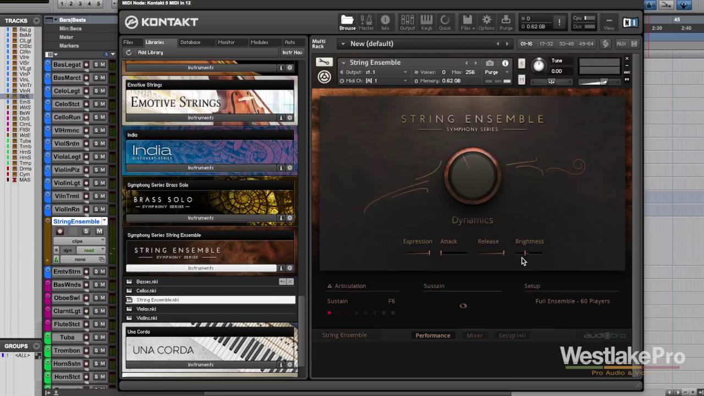
Task: Click the NI logo in Kontakt header
Action: click(630, 23)
